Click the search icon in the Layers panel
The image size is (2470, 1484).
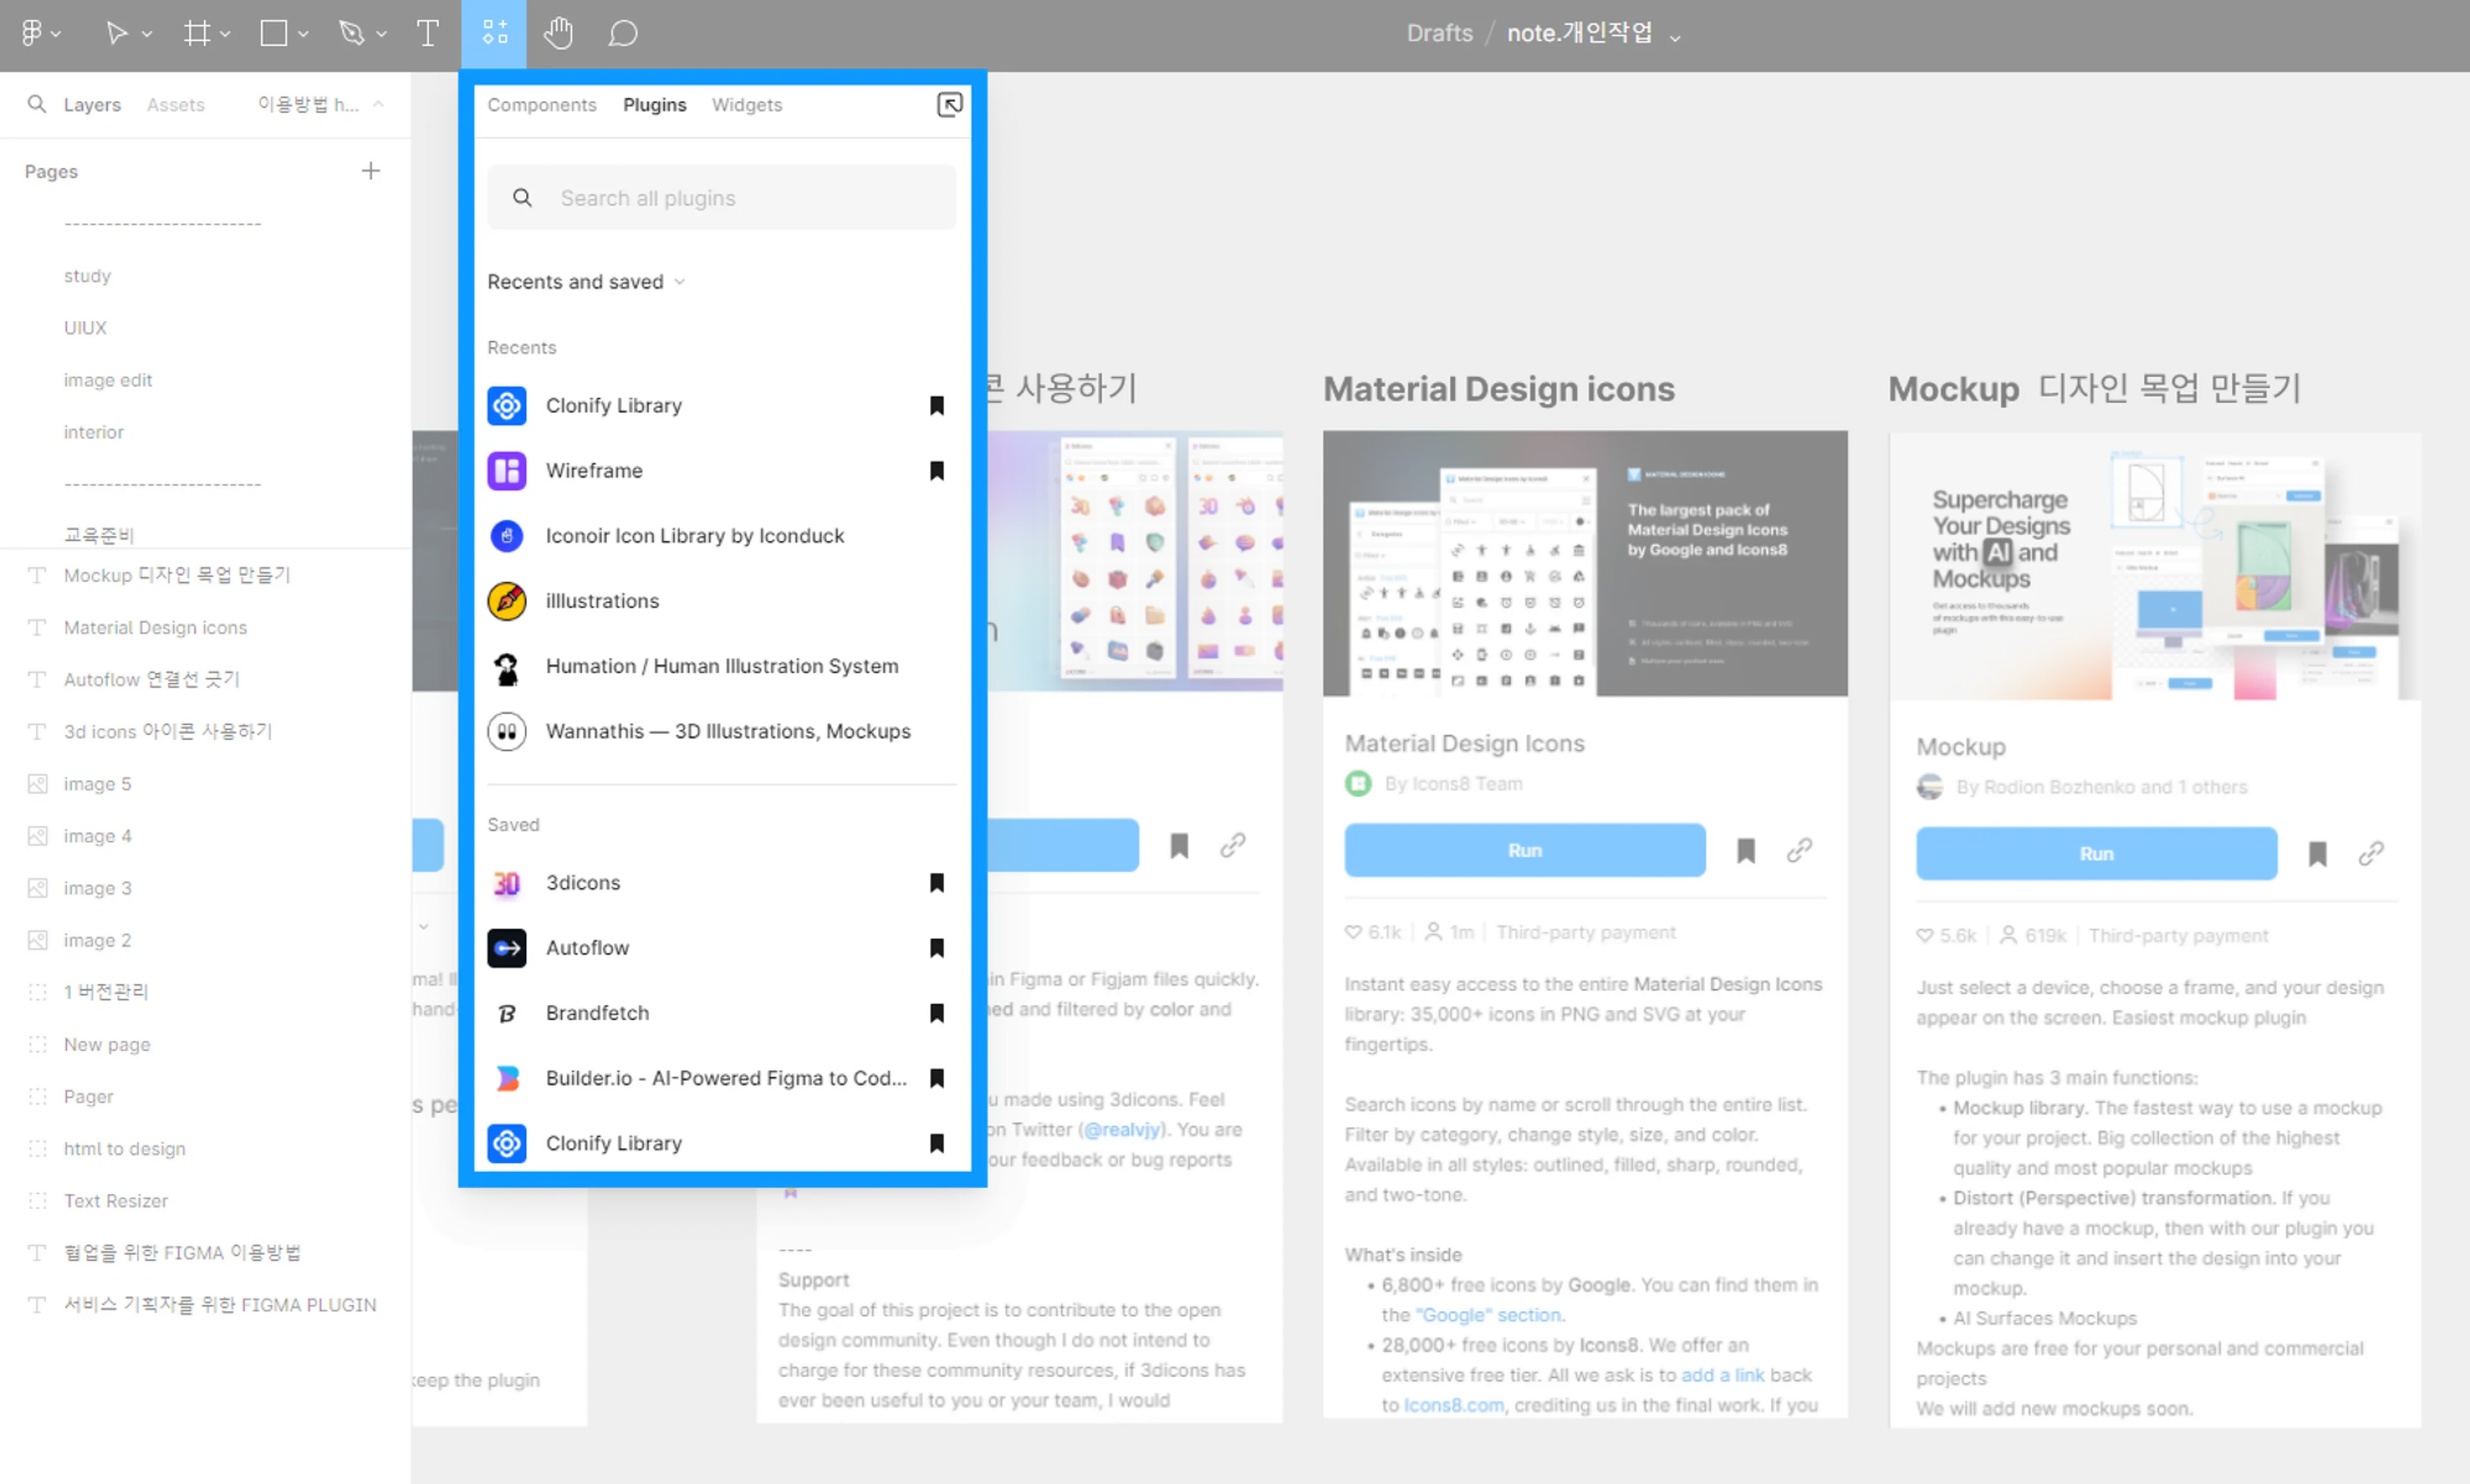[x=37, y=104]
